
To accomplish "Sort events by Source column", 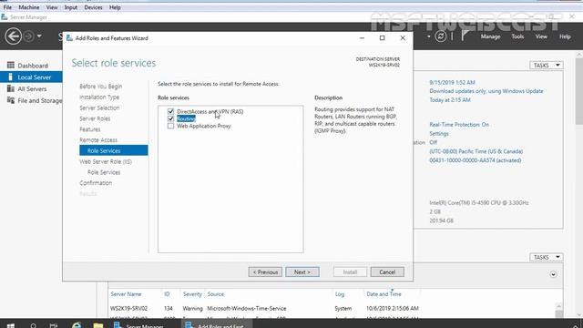I will [x=216, y=293].
